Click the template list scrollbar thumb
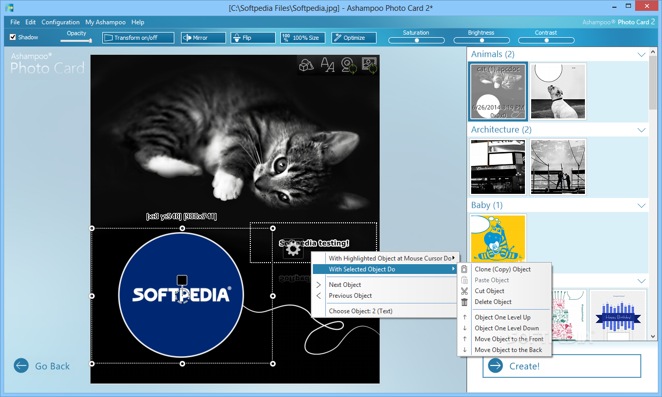 pyautogui.click(x=653, y=83)
